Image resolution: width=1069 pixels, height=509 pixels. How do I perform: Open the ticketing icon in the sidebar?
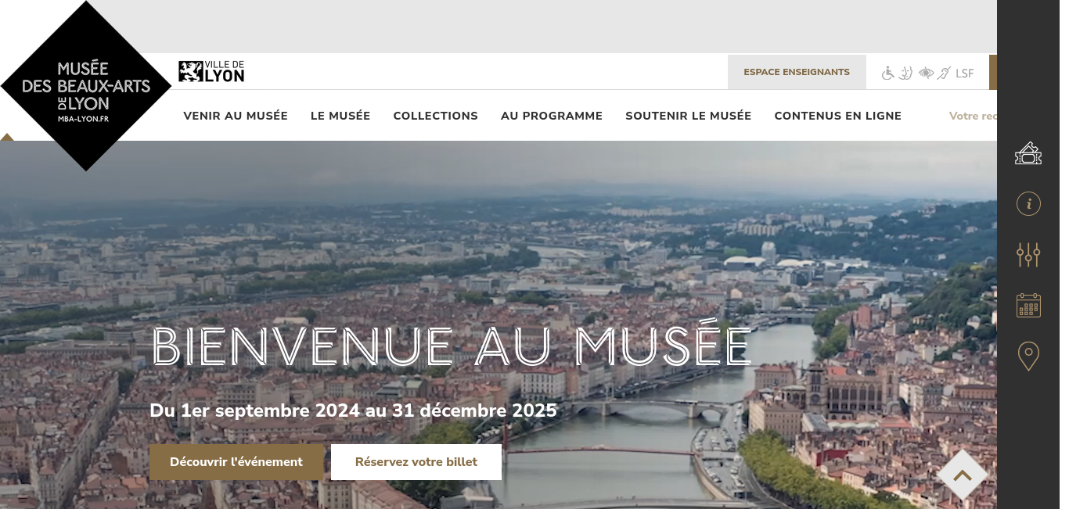pos(1028,153)
